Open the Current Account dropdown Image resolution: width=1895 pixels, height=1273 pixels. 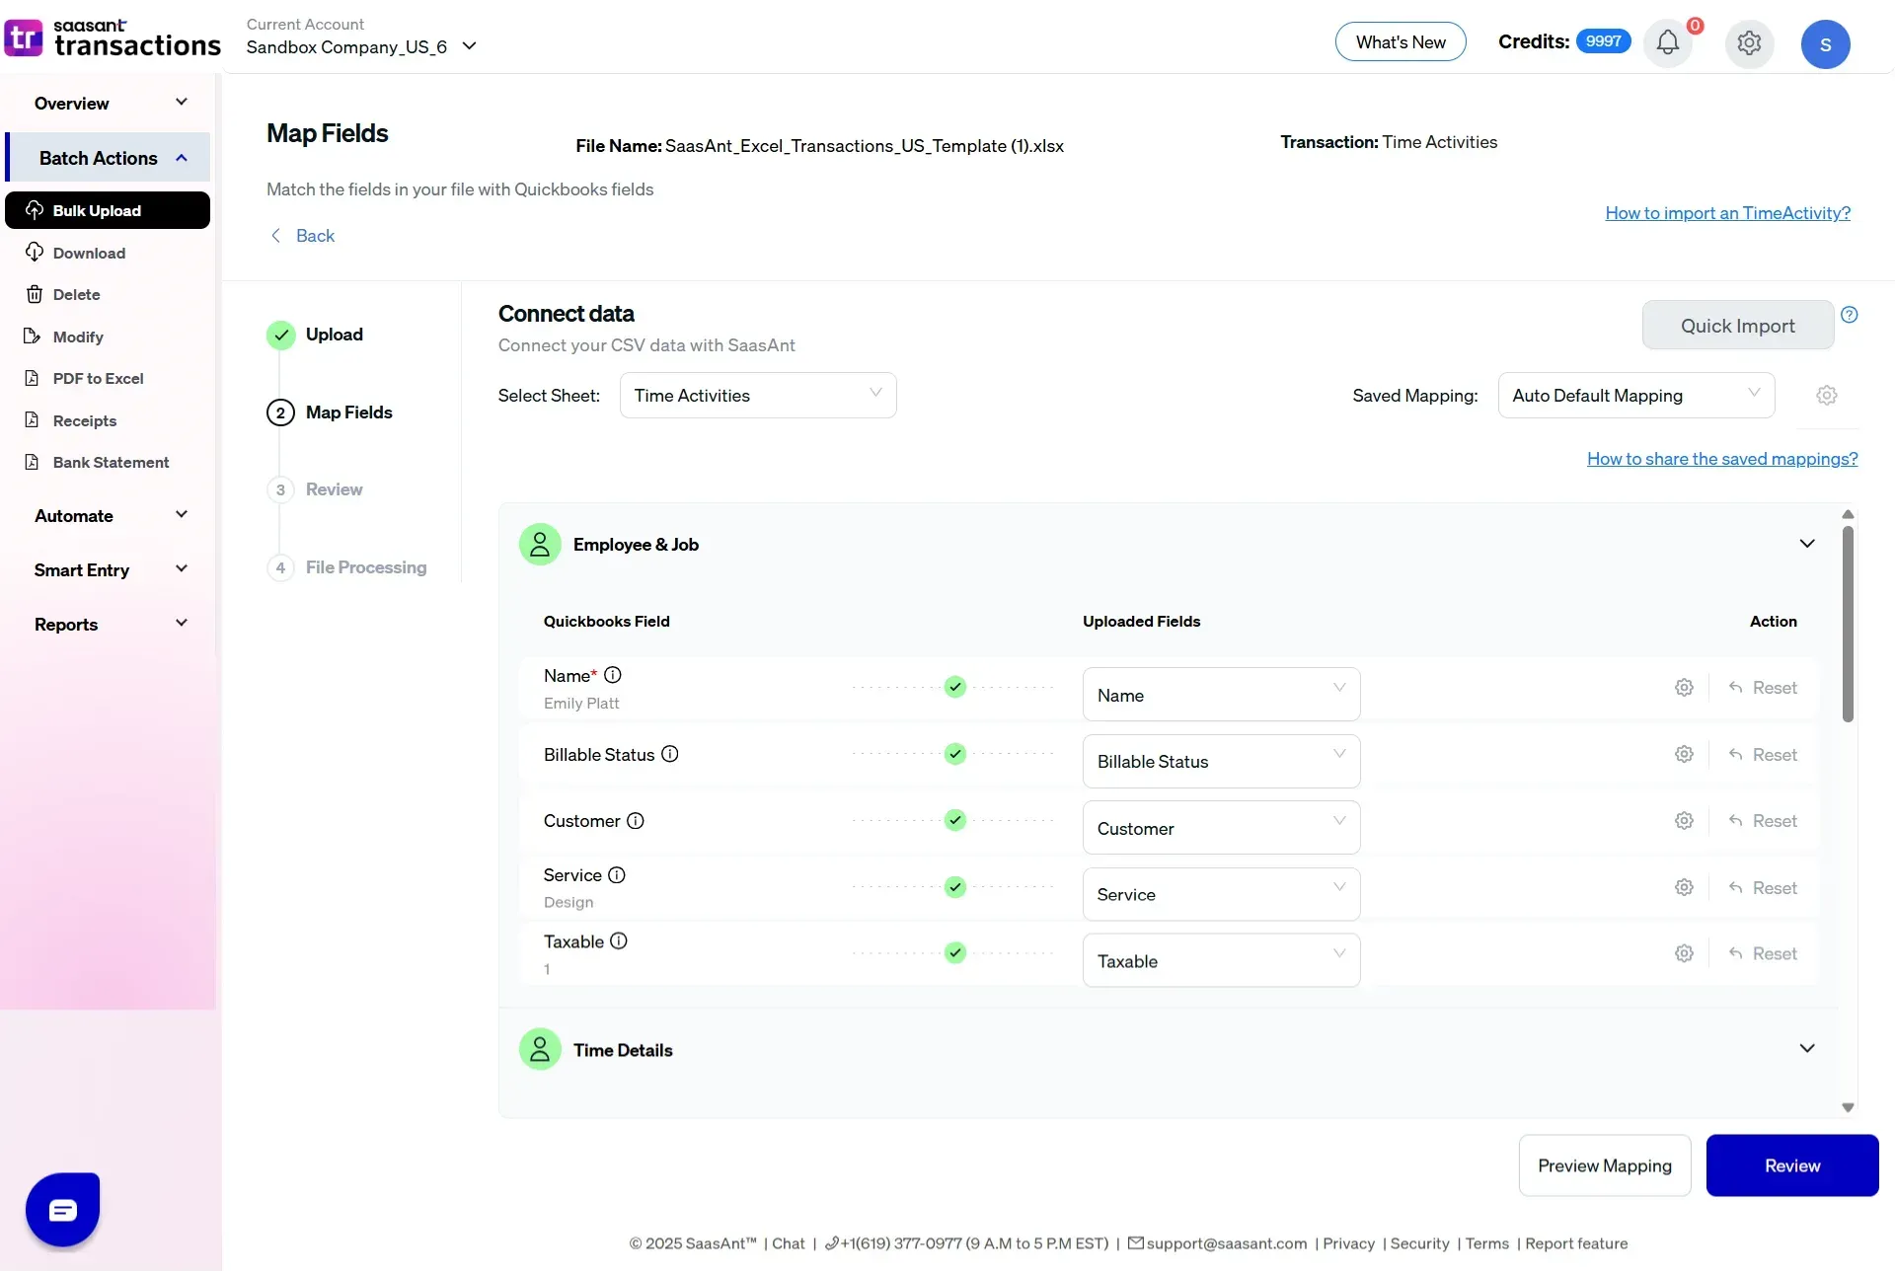coord(362,47)
